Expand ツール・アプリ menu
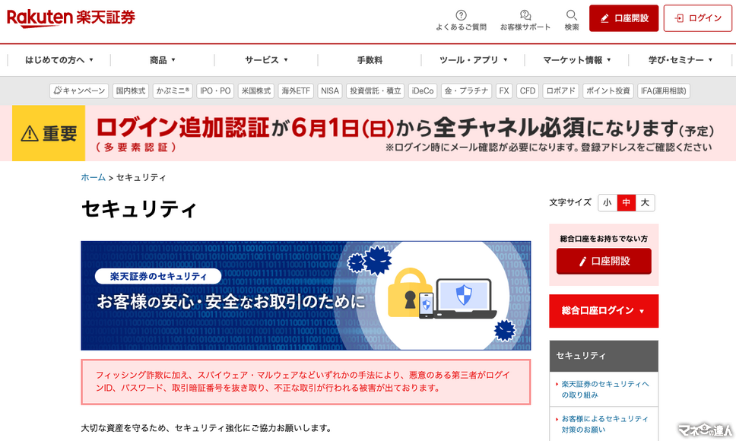Screen dimensions: 736x441 pyautogui.click(x=473, y=60)
